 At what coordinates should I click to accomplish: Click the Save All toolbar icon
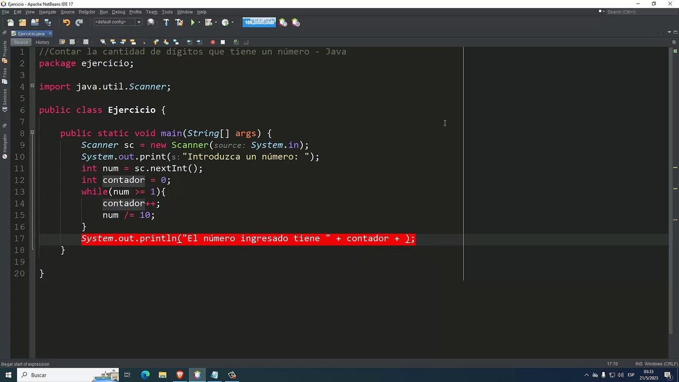coord(48,22)
